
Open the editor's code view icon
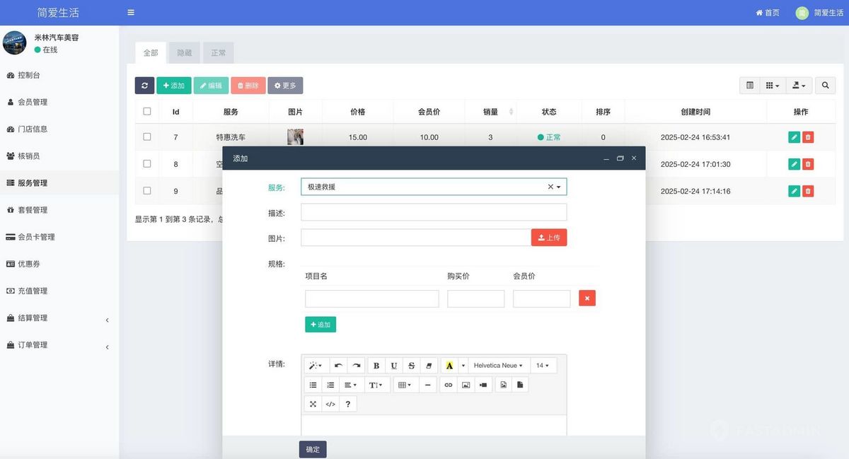pyautogui.click(x=330, y=403)
